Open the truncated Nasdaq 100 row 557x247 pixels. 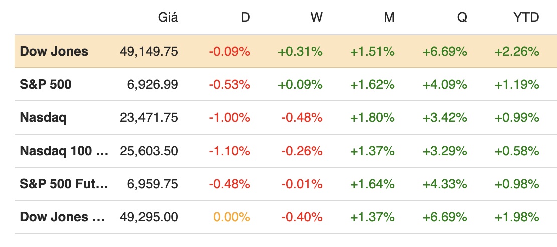(x=64, y=151)
